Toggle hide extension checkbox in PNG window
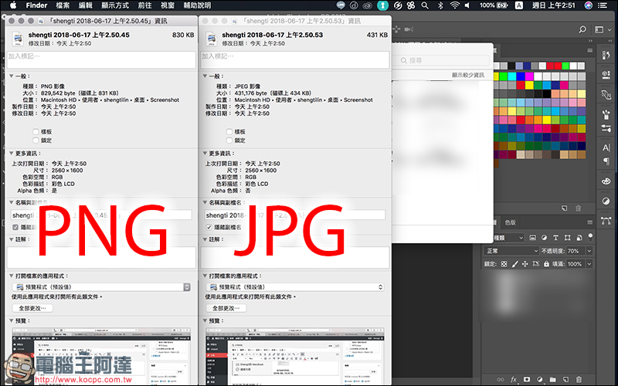This screenshot has width=618, height=386. click(15, 227)
